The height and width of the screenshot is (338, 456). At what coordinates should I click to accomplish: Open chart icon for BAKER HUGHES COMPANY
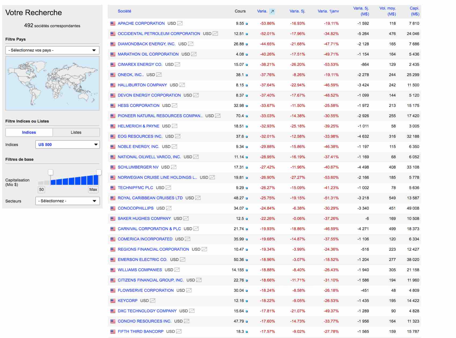tap(186, 218)
